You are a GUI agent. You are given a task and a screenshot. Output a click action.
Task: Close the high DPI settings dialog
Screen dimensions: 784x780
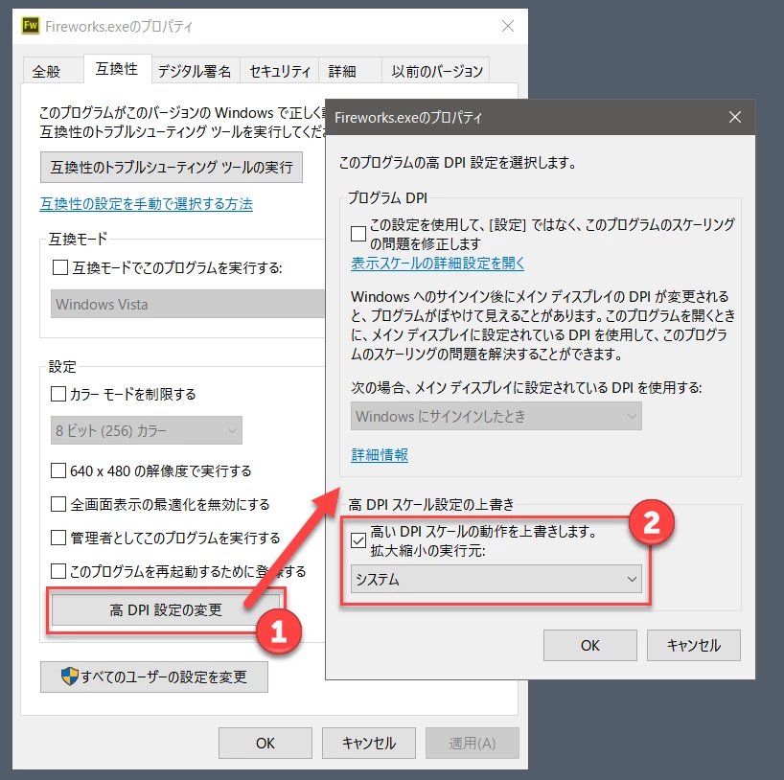pos(734,117)
